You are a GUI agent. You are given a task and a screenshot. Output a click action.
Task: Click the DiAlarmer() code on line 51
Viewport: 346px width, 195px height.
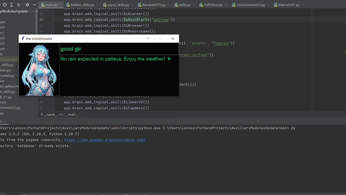[107, 14]
